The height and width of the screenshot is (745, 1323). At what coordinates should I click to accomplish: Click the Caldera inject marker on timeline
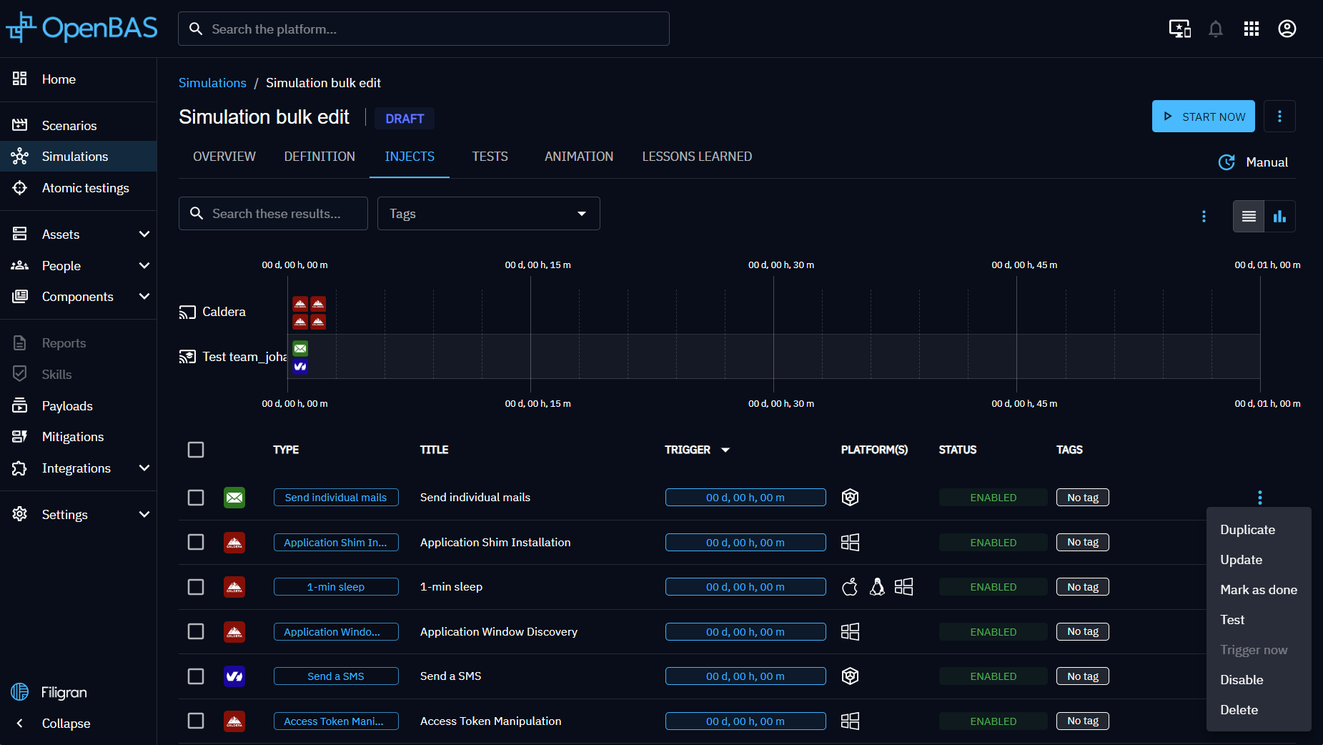click(300, 304)
